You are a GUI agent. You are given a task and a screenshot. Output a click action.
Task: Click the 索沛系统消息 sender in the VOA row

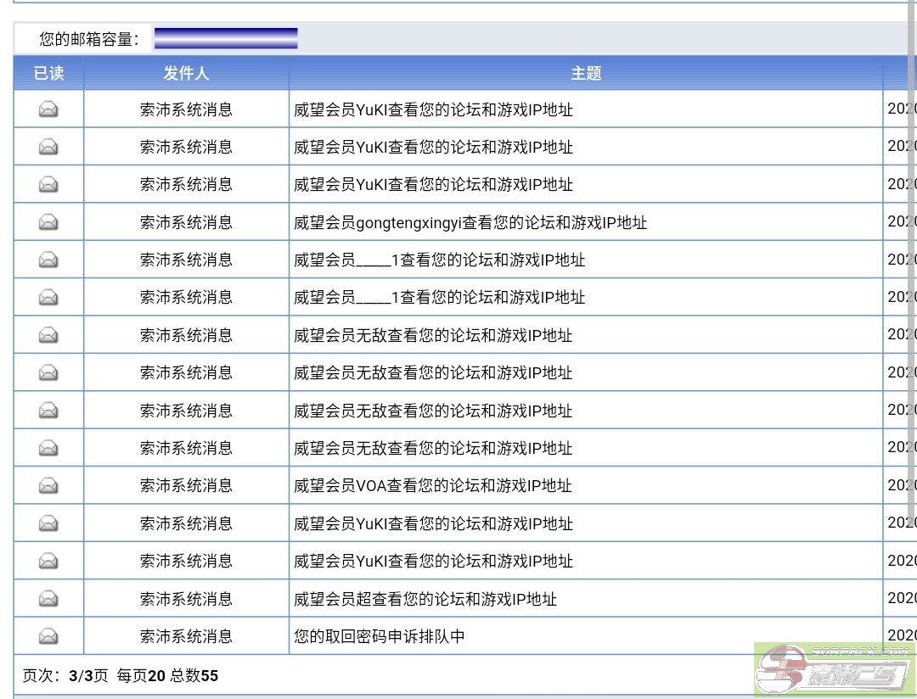pyautogui.click(x=186, y=486)
